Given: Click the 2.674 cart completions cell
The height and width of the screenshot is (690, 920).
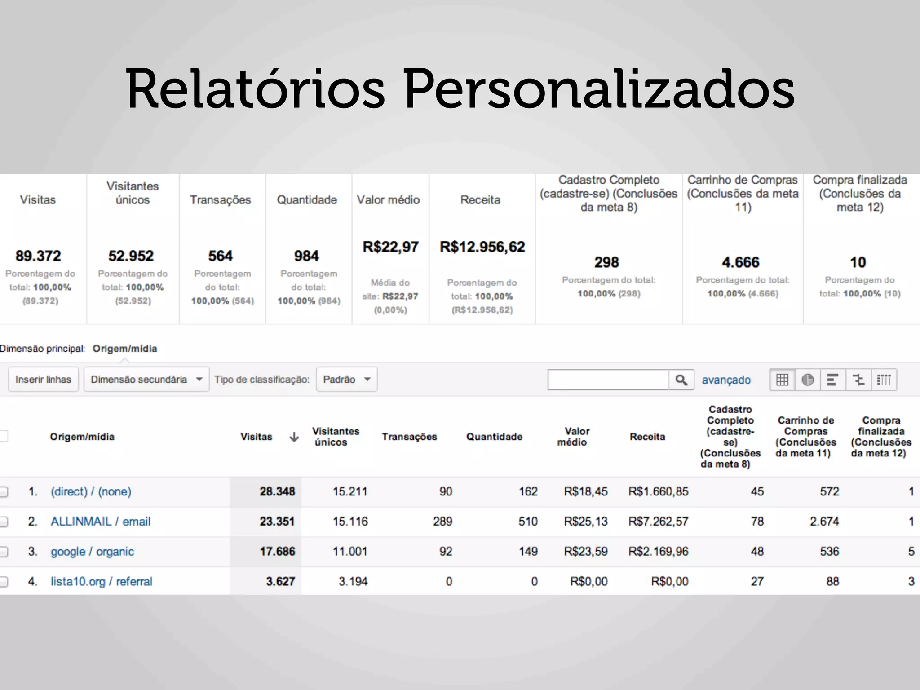Looking at the screenshot, I should (824, 522).
